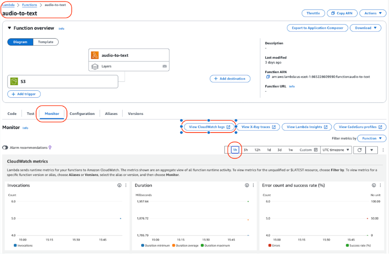Open the Download dropdown

click(366, 28)
